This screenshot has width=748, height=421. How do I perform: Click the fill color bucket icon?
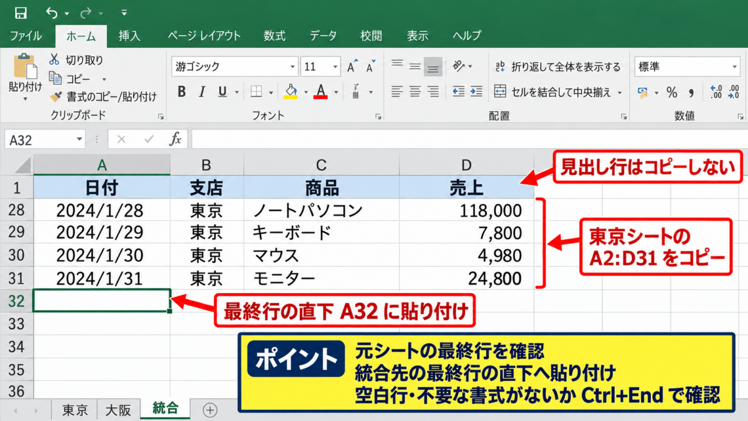[x=290, y=91]
